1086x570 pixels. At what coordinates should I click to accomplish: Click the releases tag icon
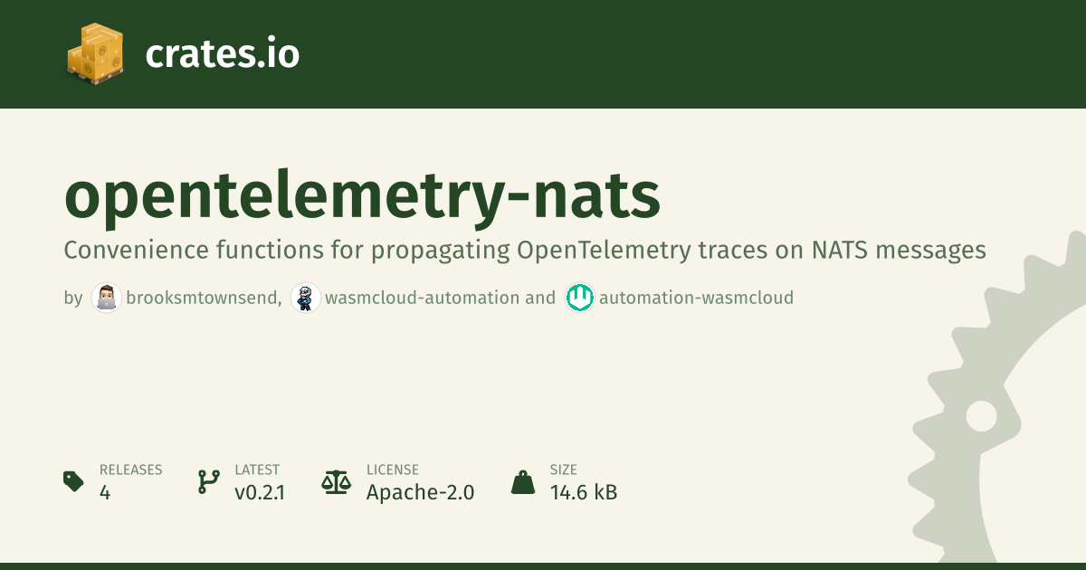pos(74,481)
